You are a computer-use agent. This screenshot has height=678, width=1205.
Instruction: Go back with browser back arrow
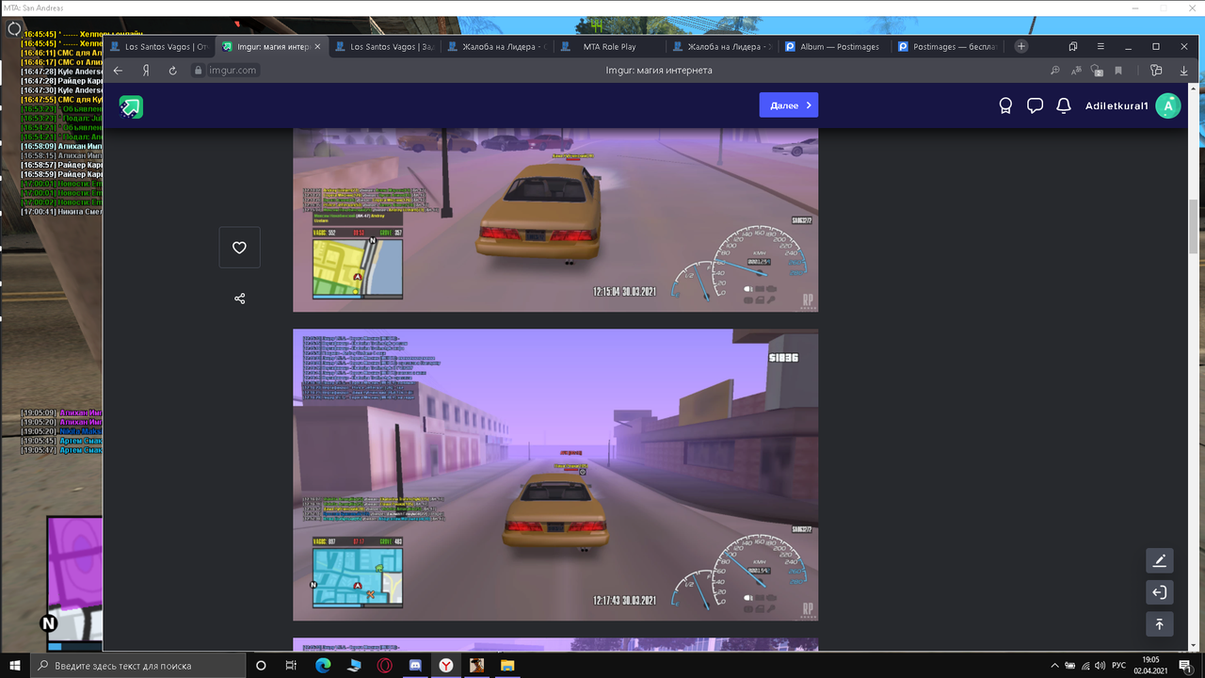(118, 71)
